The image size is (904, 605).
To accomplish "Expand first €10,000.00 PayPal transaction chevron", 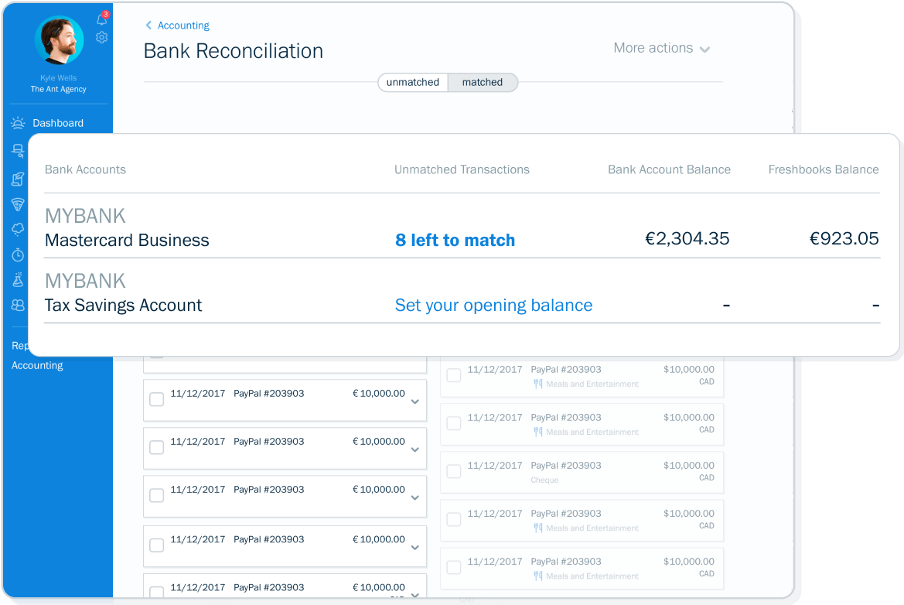I will point(415,402).
